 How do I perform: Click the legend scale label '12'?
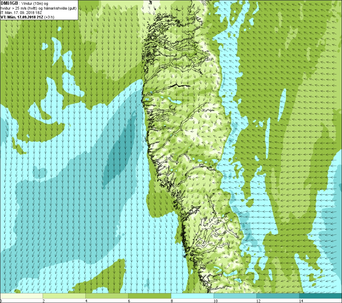coord(258,301)
